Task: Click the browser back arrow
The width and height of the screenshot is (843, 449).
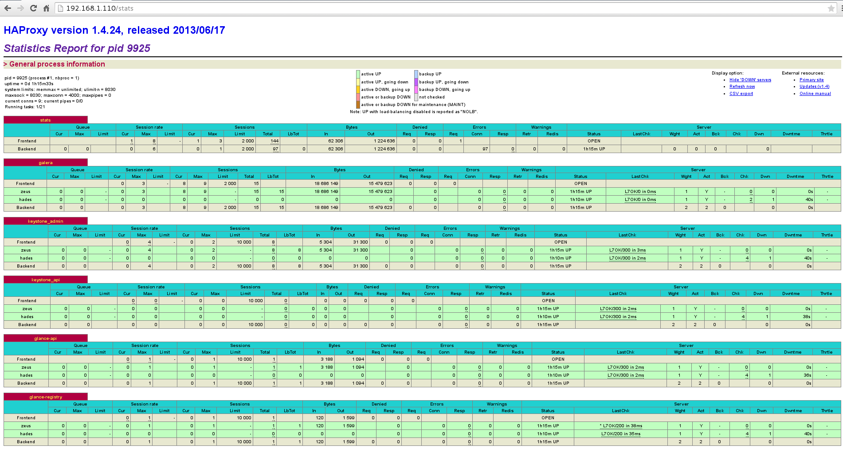Action: tap(8, 8)
